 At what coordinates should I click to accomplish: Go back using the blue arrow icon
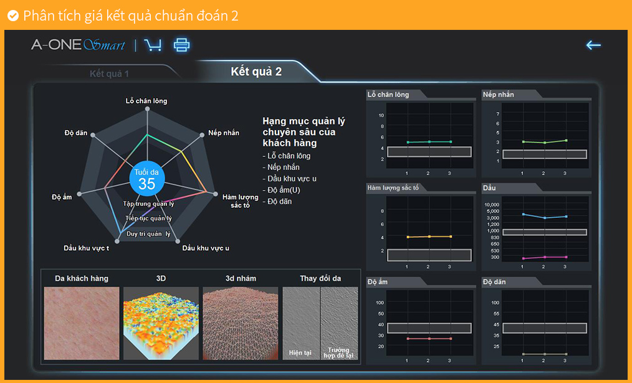coord(593,45)
